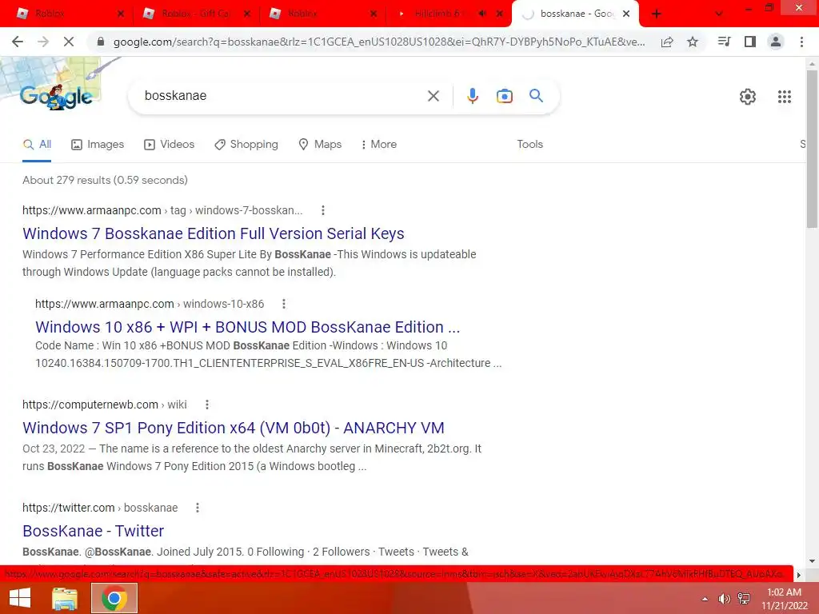
Task: Click the Chrome taskbar icon
Action: pyautogui.click(x=114, y=598)
